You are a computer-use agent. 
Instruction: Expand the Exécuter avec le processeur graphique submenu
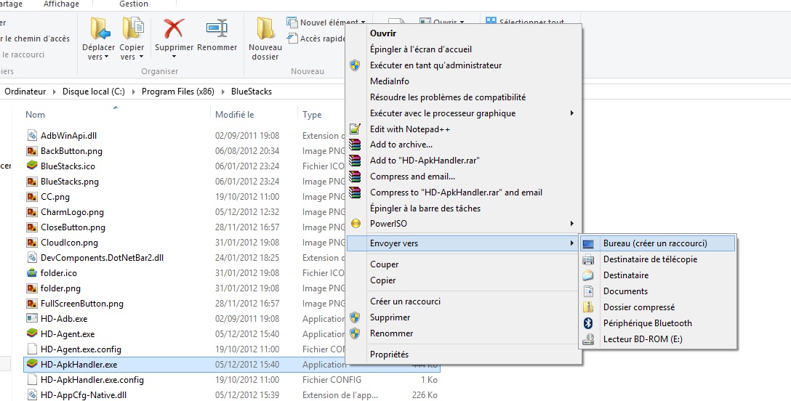571,113
